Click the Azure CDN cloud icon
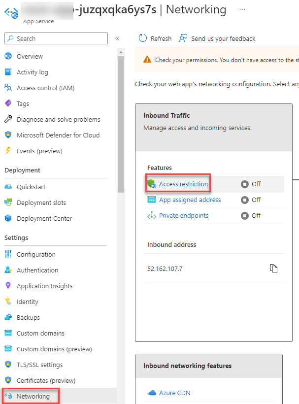Viewport: 299px width, 404px height. coord(152,393)
